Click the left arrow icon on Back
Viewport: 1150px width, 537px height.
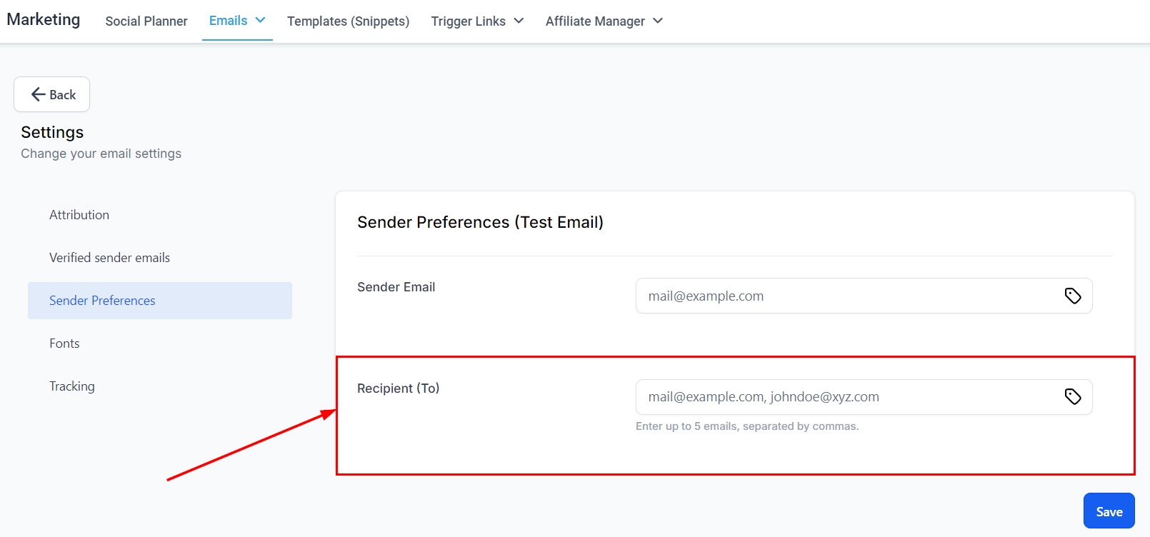tap(39, 94)
